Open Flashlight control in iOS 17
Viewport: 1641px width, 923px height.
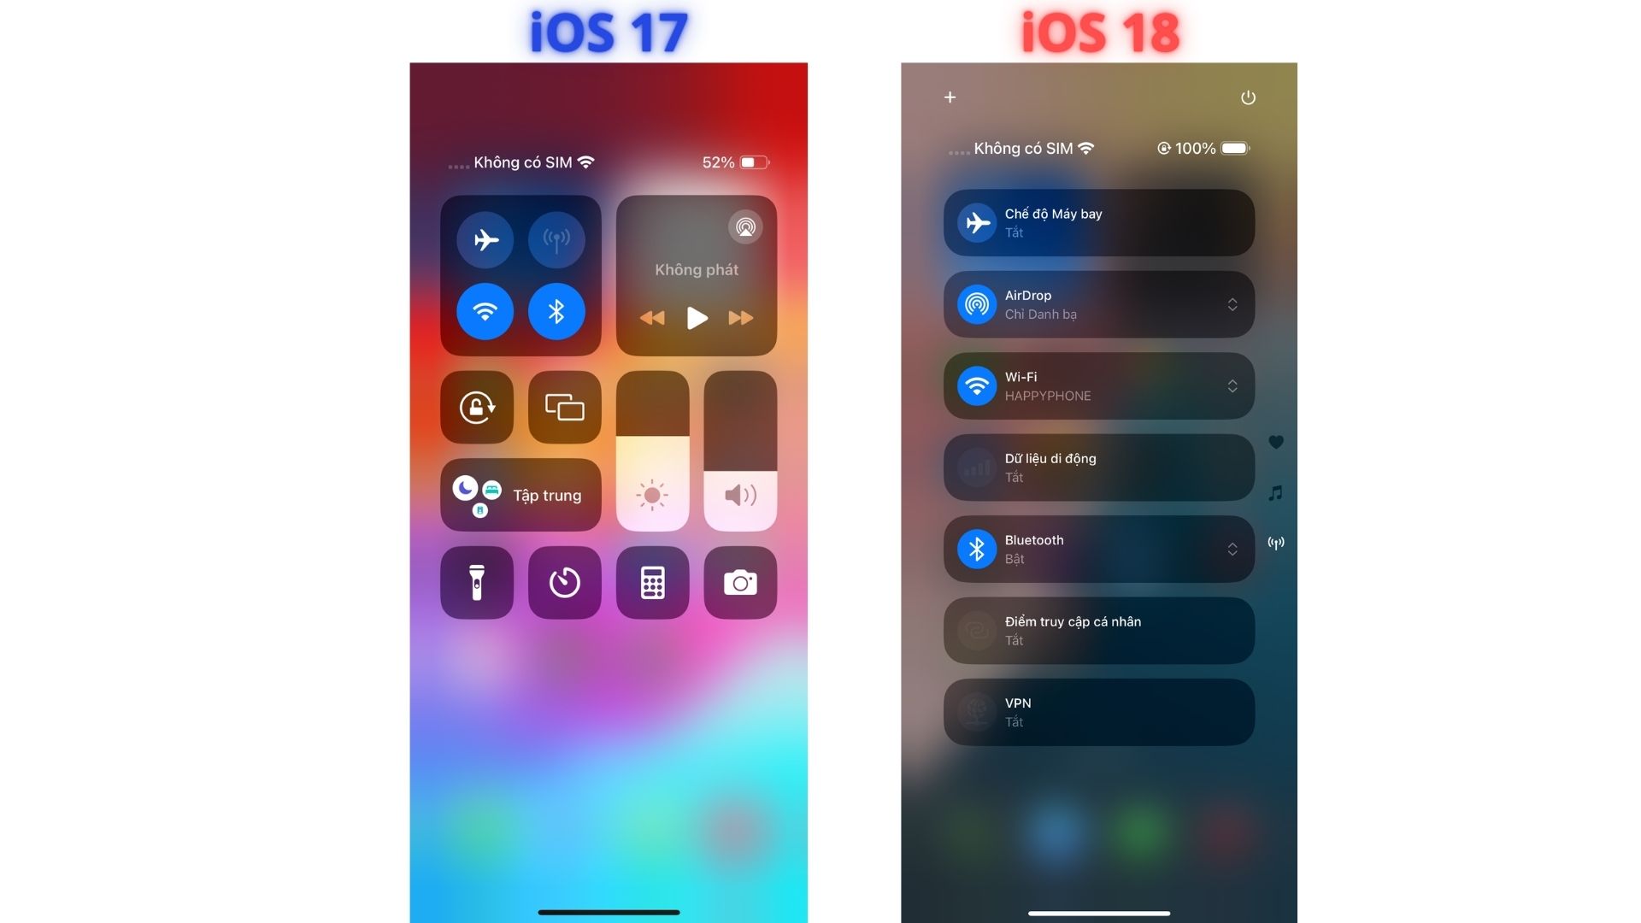pos(477,581)
